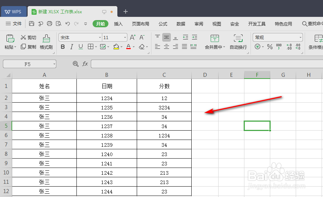Expand the Paste options arrow
The image size is (323, 197).
(x=15, y=47)
